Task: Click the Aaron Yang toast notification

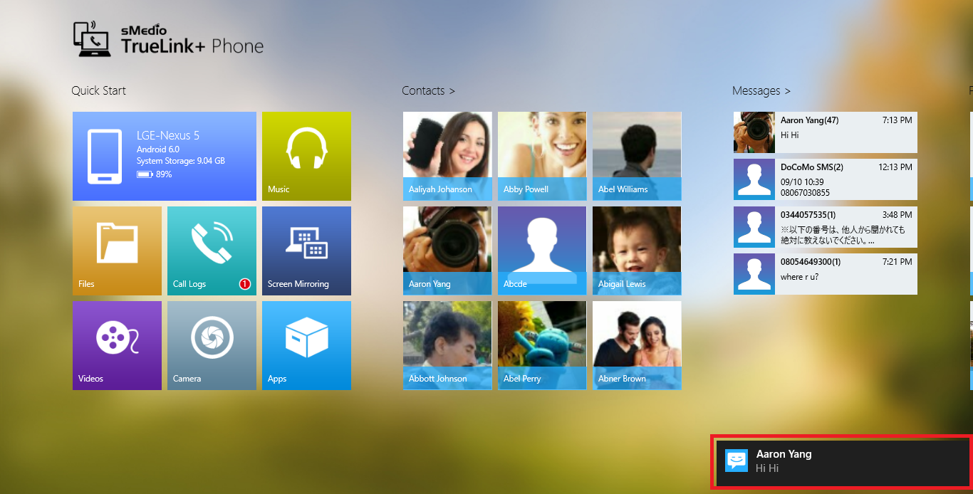Action: click(841, 461)
